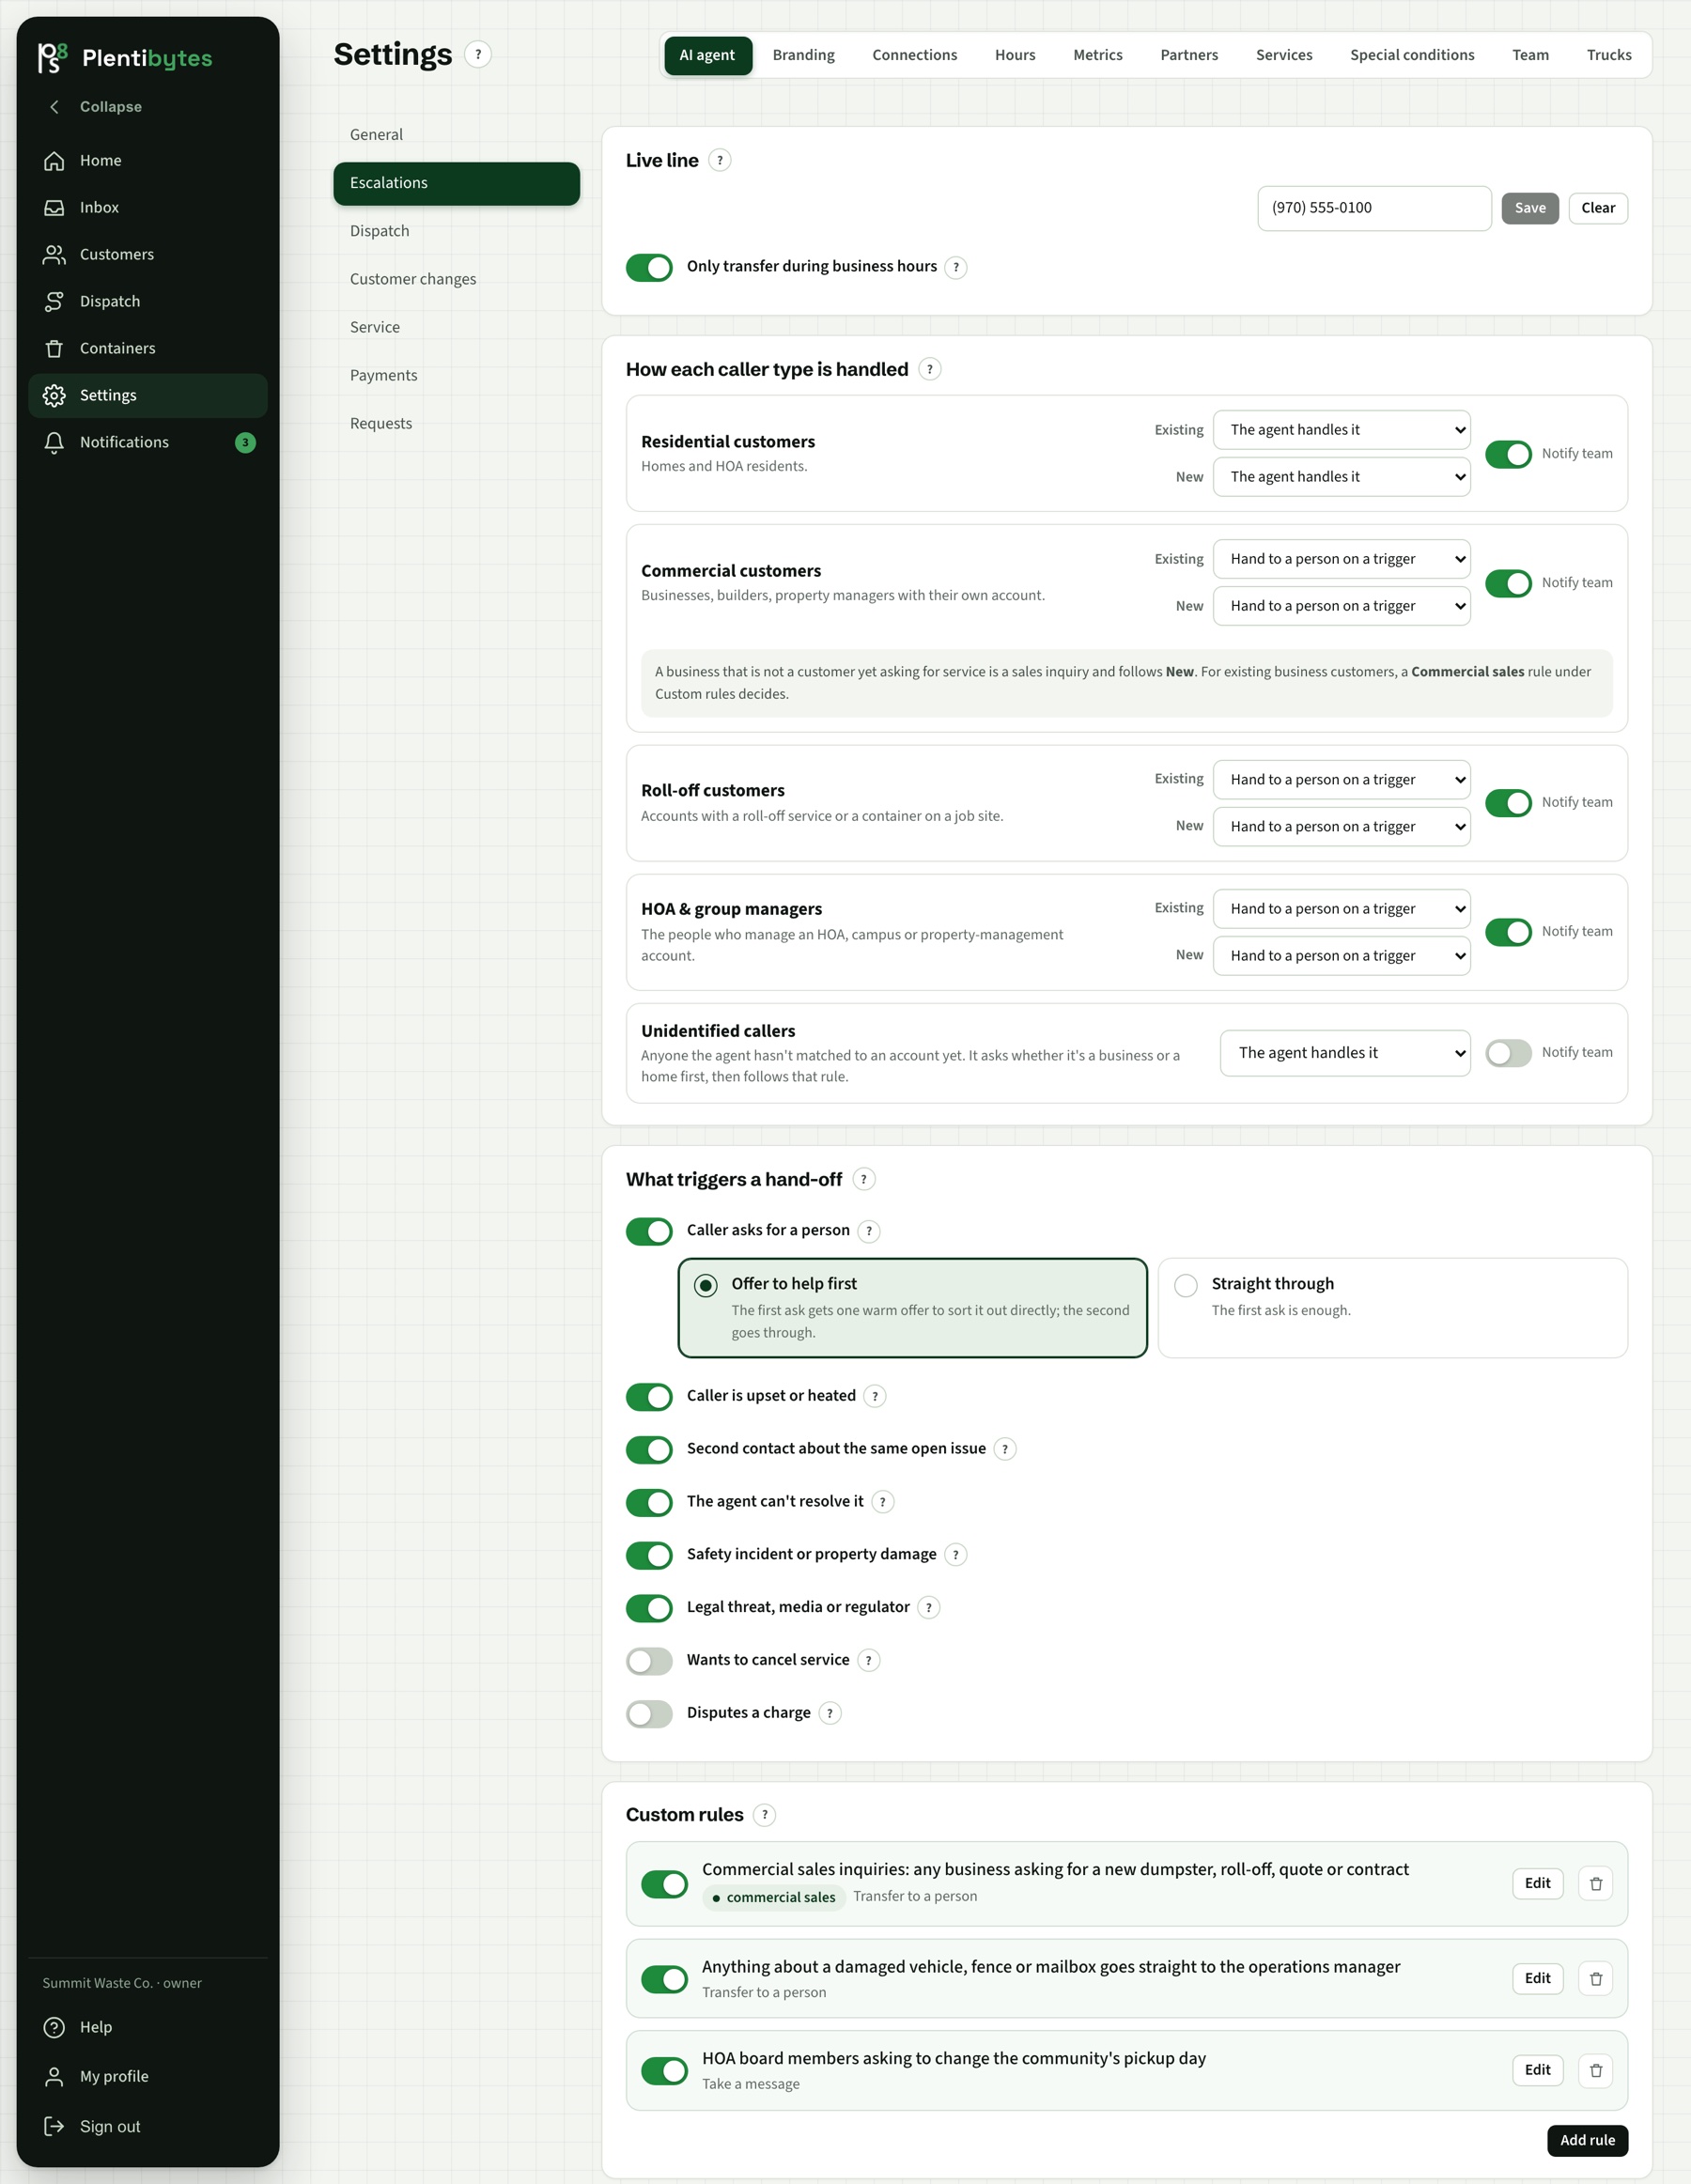This screenshot has width=1691, height=2184.
Task: Delete the damaged vehicle rule
Action: click(1596, 1980)
